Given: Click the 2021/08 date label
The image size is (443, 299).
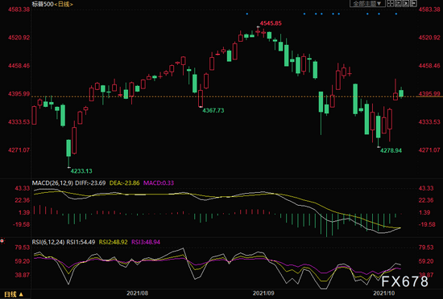Looking at the screenshot, I should (137, 293).
